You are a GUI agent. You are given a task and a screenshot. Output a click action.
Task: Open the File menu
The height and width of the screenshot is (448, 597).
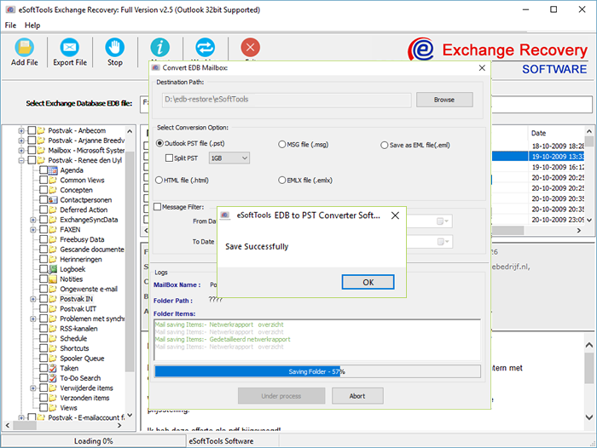pyautogui.click(x=10, y=26)
